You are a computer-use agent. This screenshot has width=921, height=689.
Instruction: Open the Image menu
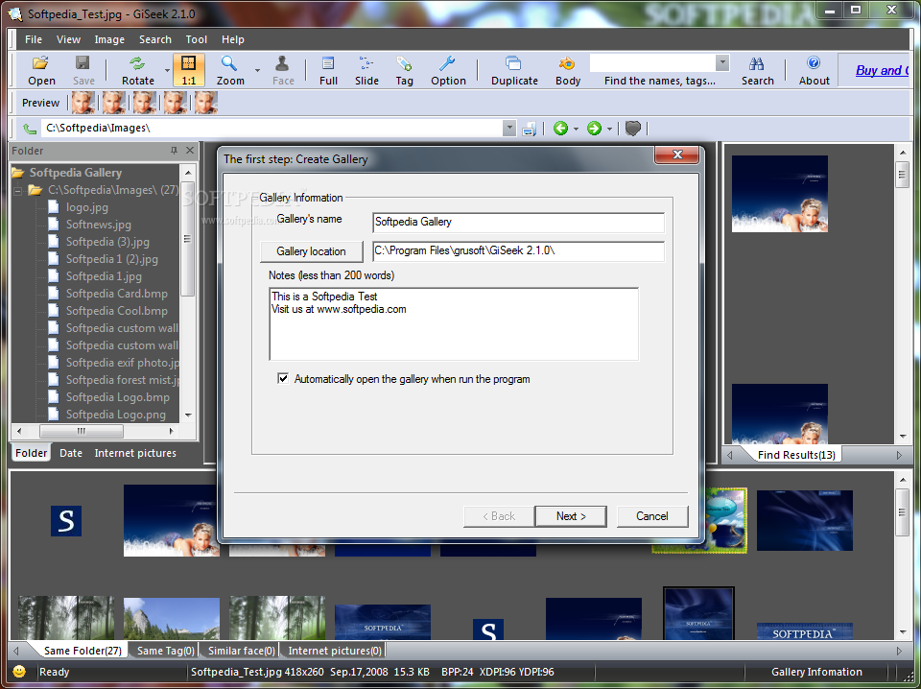pyautogui.click(x=109, y=39)
